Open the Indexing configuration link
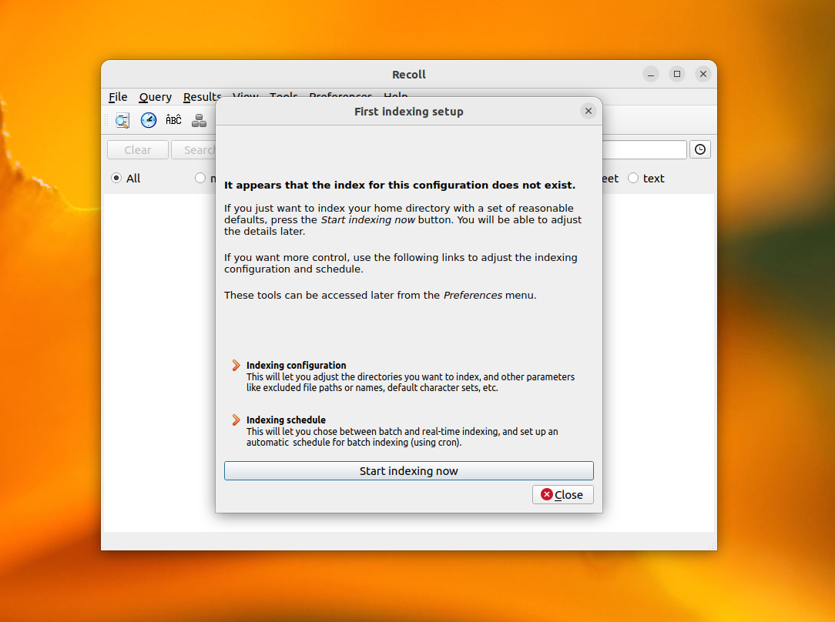The height and width of the screenshot is (622, 835). click(296, 365)
